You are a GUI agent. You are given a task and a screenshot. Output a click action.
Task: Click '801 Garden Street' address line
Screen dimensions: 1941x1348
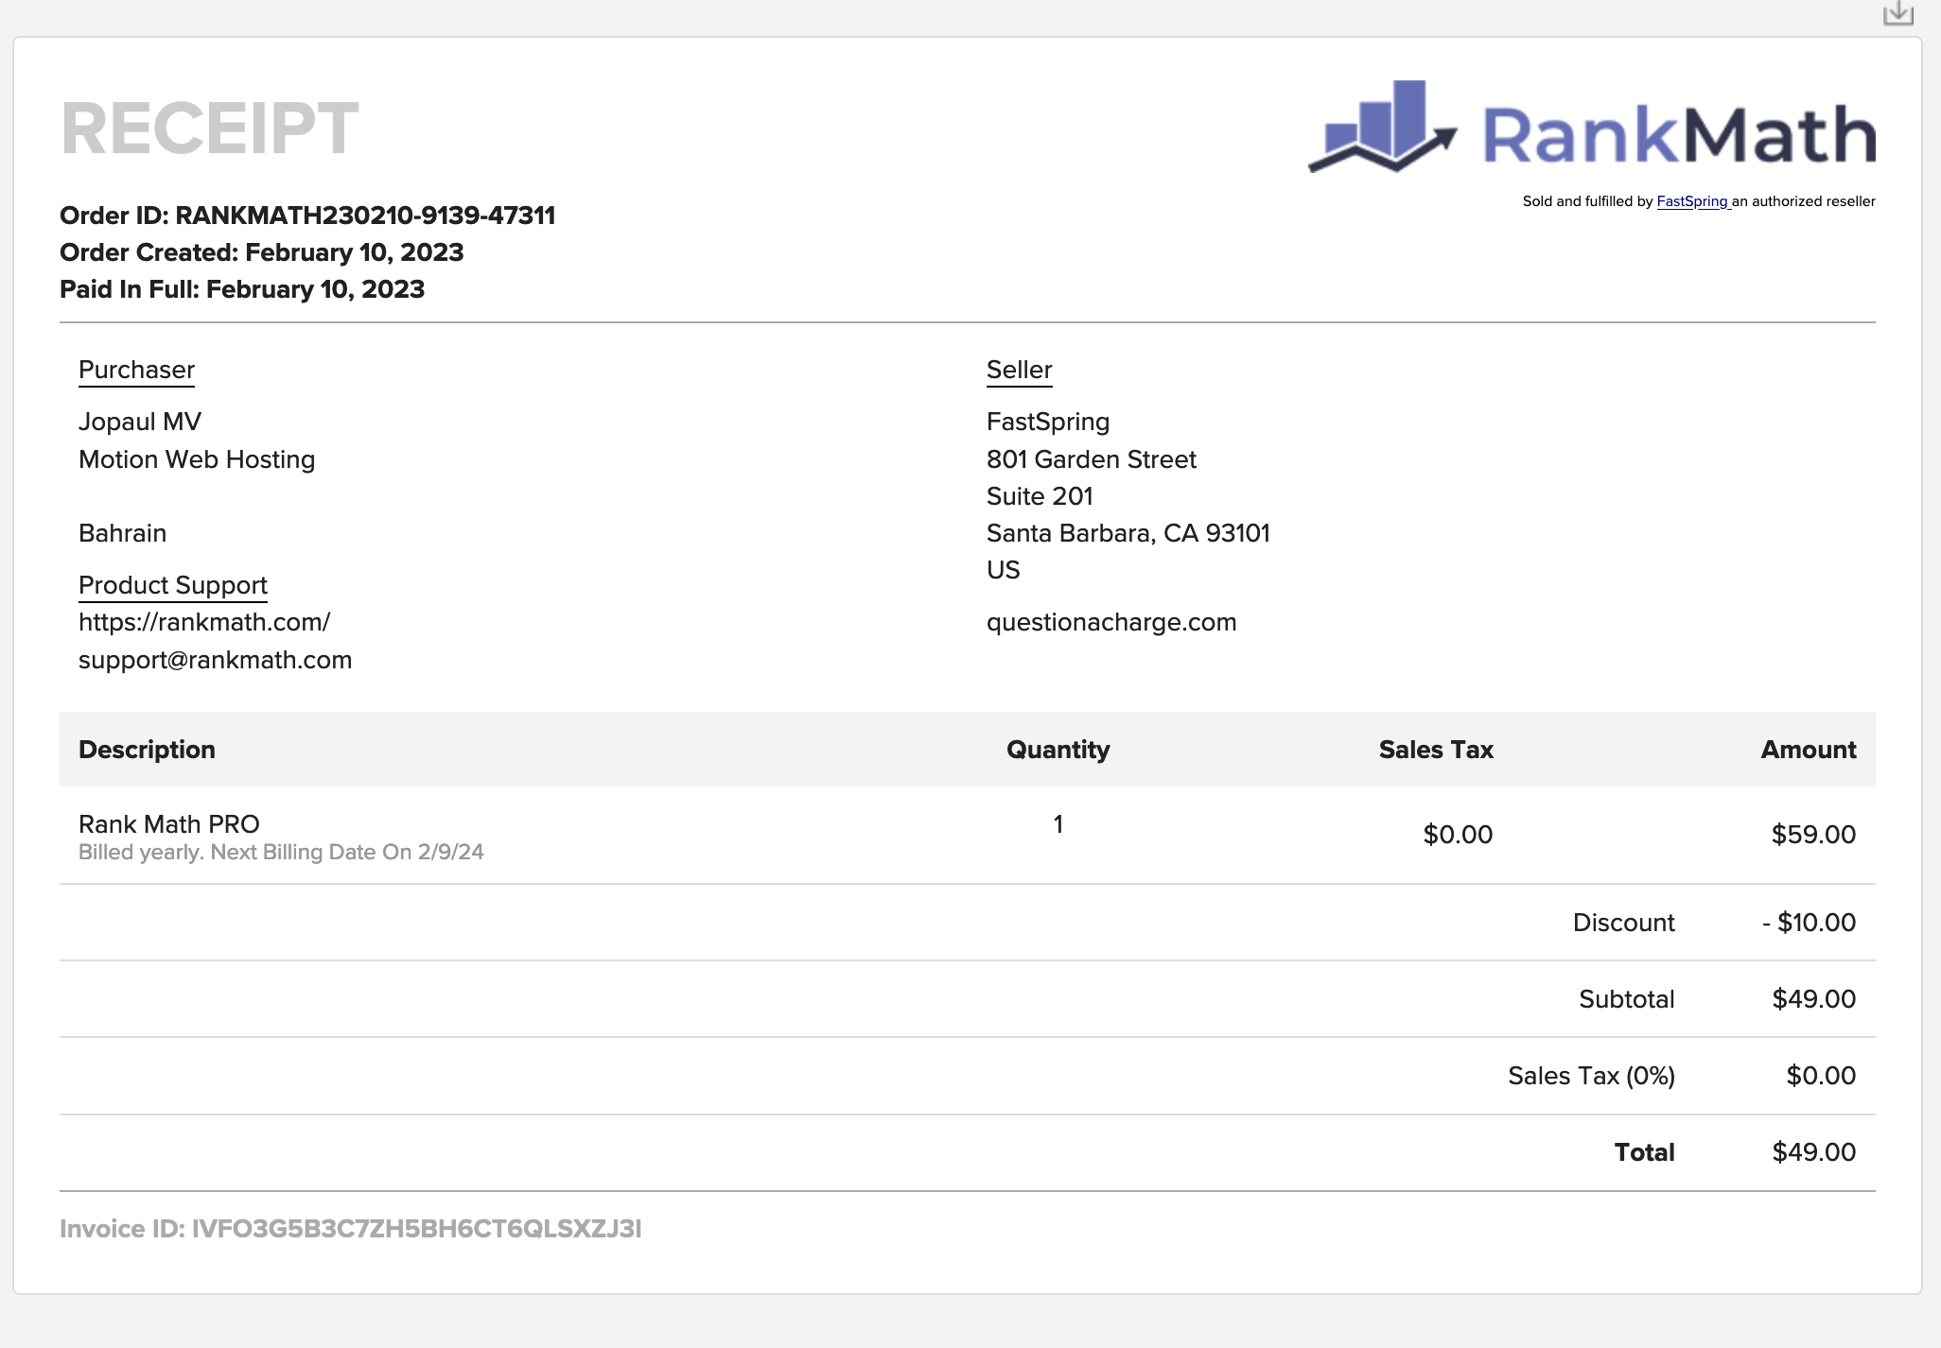(1092, 459)
